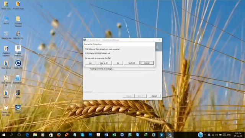Viewport: 245px width, 138px height.
Task: Click Yes in the Overwrite Protection dialog
Action: point(90,63)
